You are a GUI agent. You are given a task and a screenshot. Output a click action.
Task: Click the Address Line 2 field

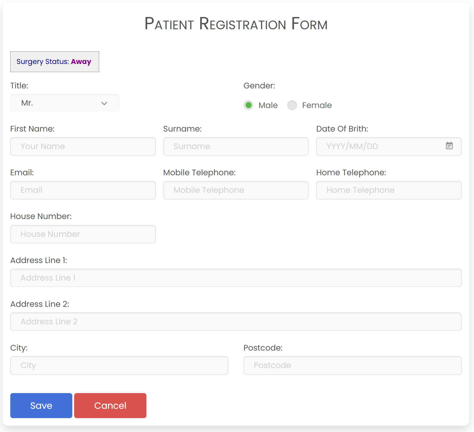pyautogui.click(x=236, y=322)
